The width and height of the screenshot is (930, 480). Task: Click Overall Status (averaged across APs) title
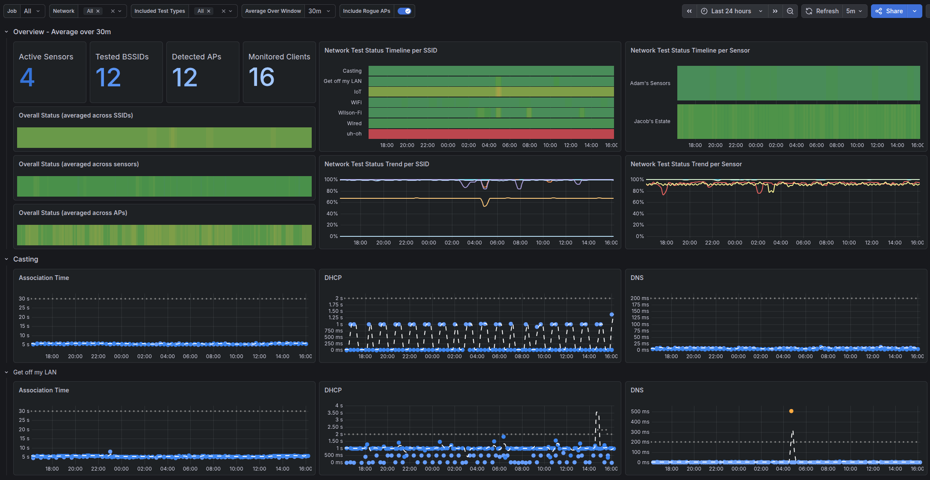[x=73, y=213]
